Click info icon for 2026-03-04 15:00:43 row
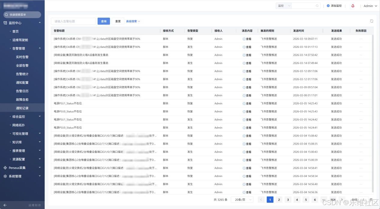The image size is (380, 209). [x=244, y=152]
